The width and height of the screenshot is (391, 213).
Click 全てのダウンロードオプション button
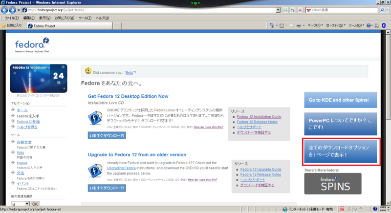340,151
